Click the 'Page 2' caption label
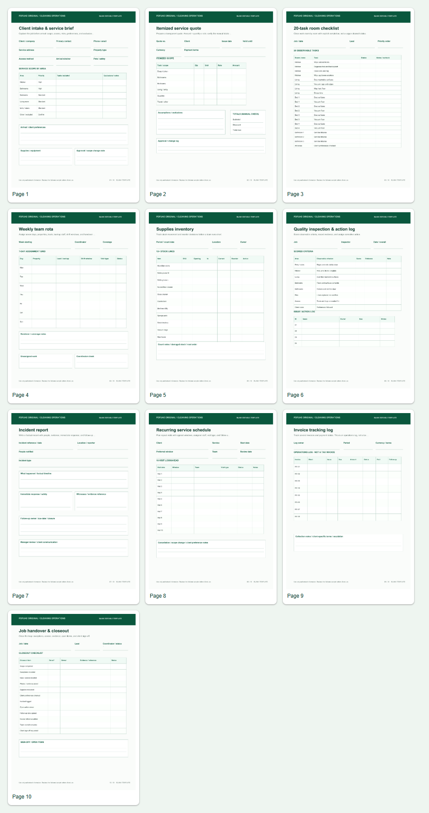The height and width of the screenshot is (813, 429). [158, 194]
